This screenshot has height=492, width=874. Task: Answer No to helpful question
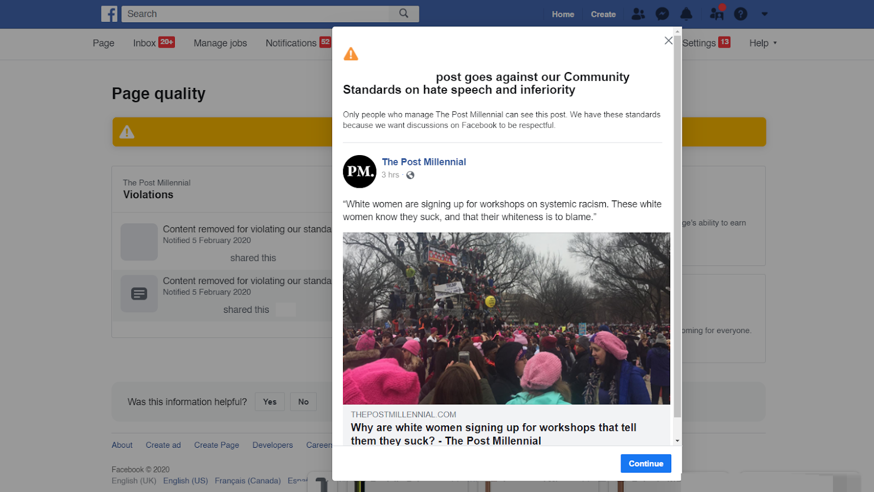pyautogui.click(x=304, y=402)
